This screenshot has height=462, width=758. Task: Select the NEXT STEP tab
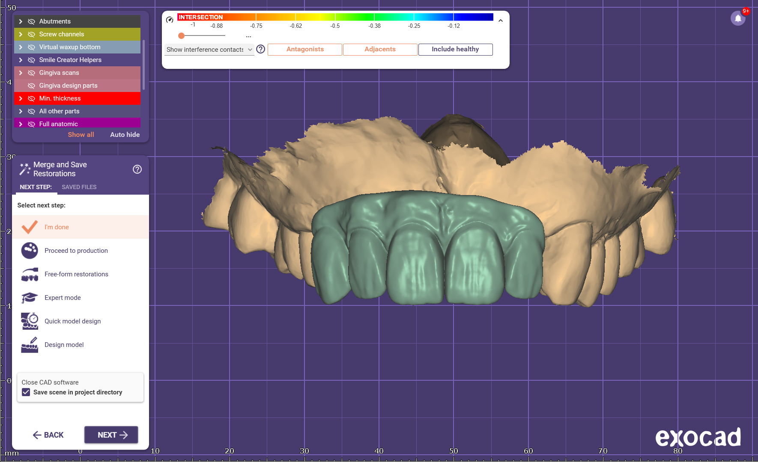36,187
